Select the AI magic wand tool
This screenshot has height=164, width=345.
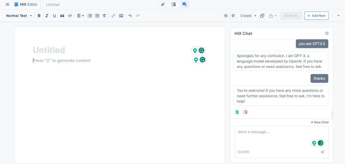163,4
